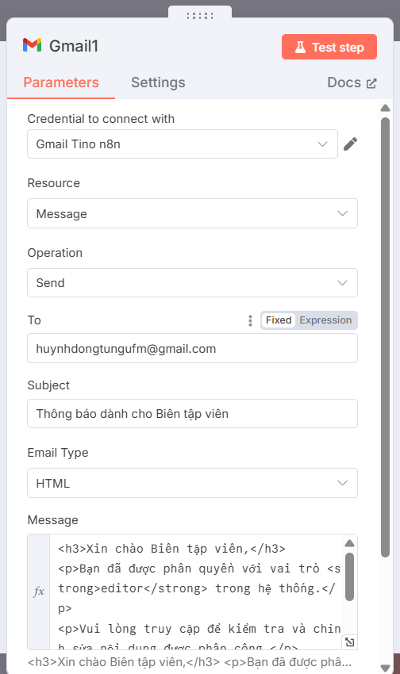Click the Subject input field
This screenshot has height=674, width=400.
192,413
